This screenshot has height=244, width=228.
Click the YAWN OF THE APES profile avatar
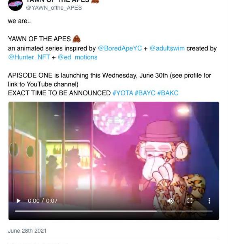(x=15, y=4)
